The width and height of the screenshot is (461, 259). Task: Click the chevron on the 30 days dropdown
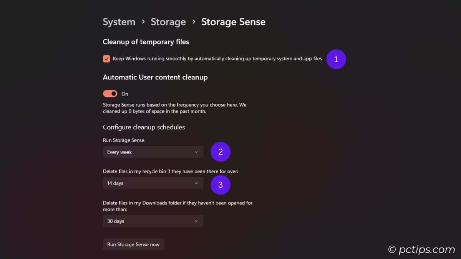coord(196,221)
